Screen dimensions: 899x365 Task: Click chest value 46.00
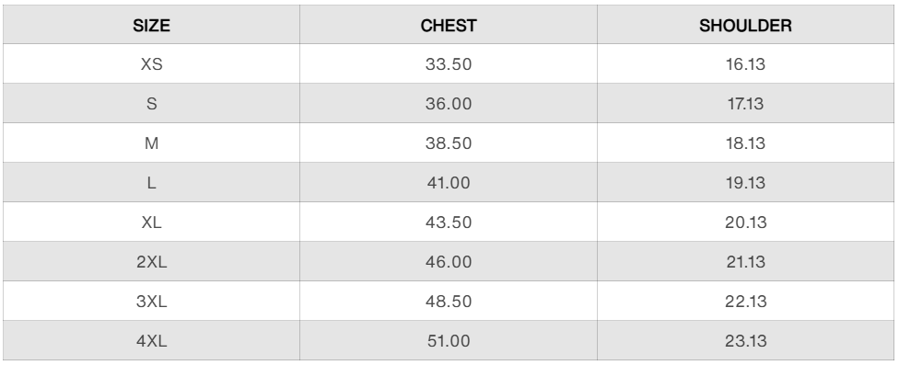(449, 261)
